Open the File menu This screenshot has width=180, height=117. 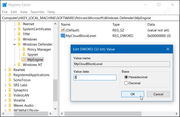coord(5,12)
